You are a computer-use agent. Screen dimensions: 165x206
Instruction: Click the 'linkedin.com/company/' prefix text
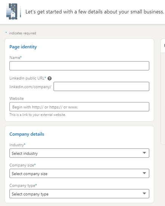coord(30,87)
